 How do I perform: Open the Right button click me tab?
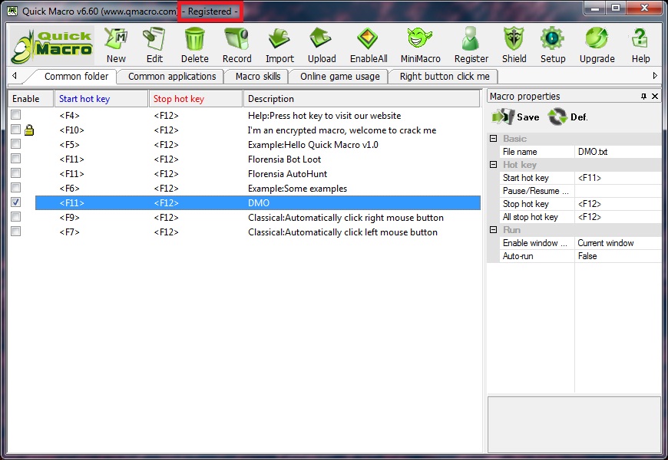(x=445, y=77)
